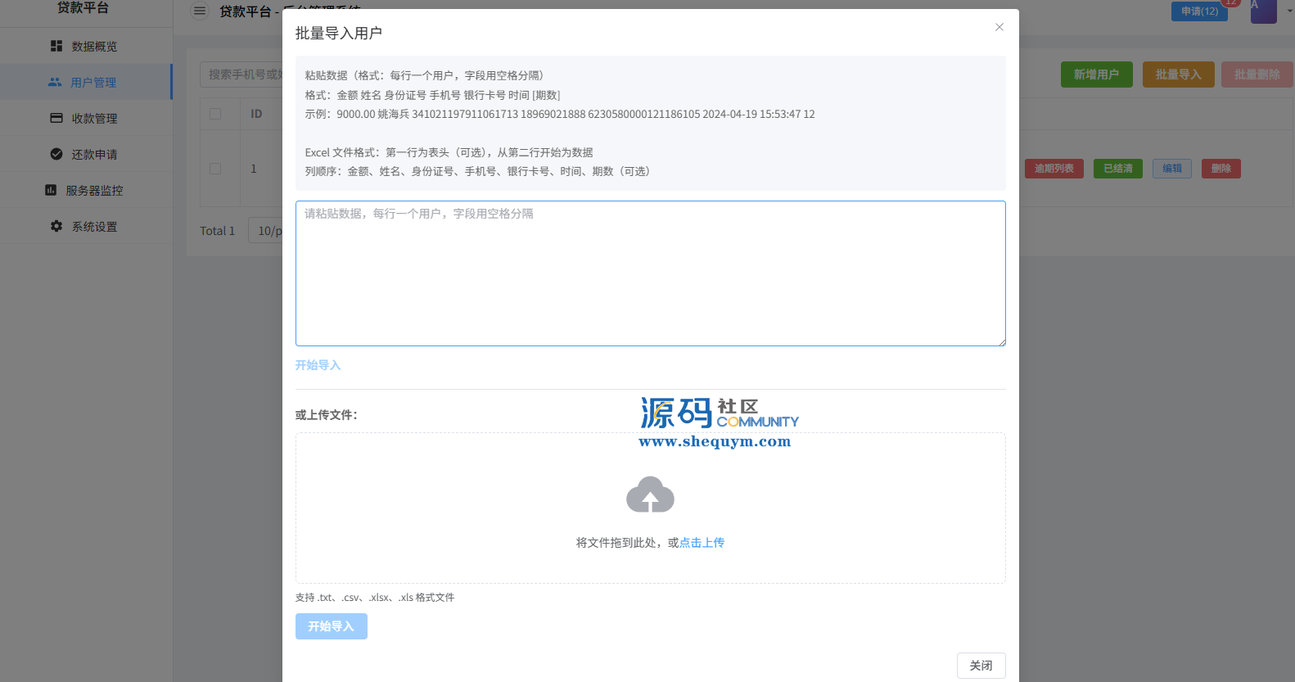1295x682 pixels.
Task: Click the red 逾期列表 row button
Action: [x=1054, y=169]
